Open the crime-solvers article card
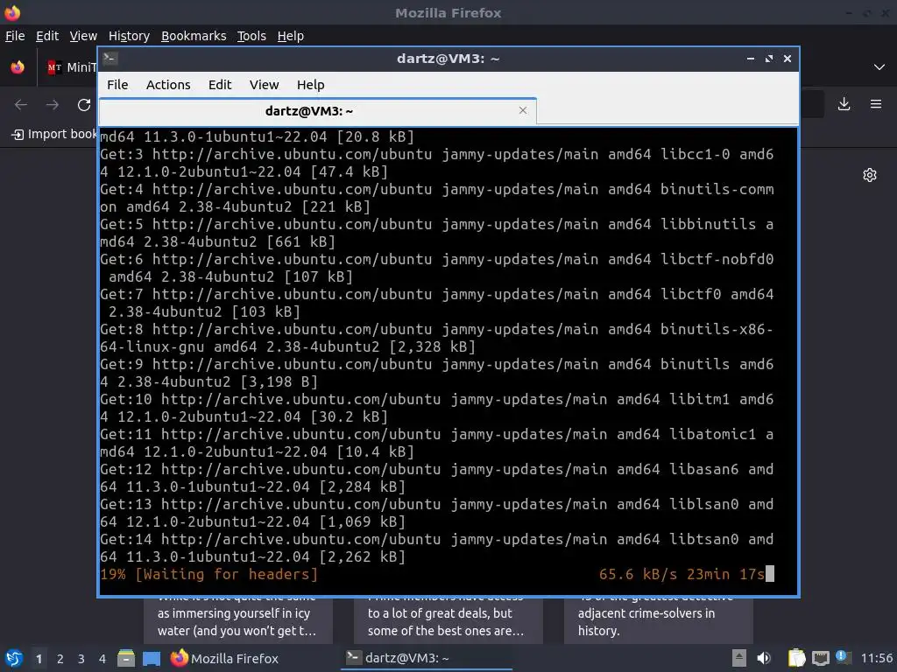 (x=659, y=620)
